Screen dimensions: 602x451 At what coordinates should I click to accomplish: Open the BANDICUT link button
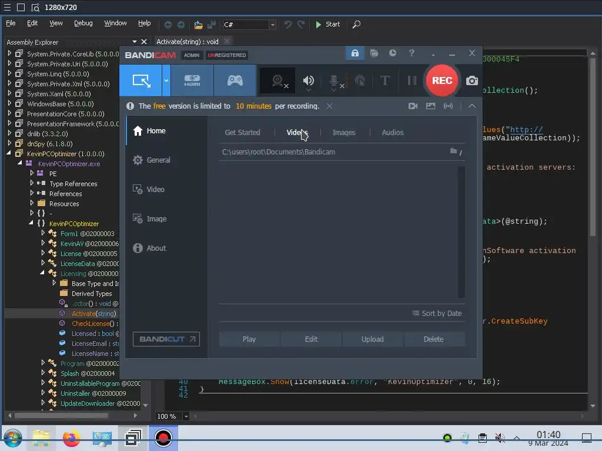click(166, 339)
